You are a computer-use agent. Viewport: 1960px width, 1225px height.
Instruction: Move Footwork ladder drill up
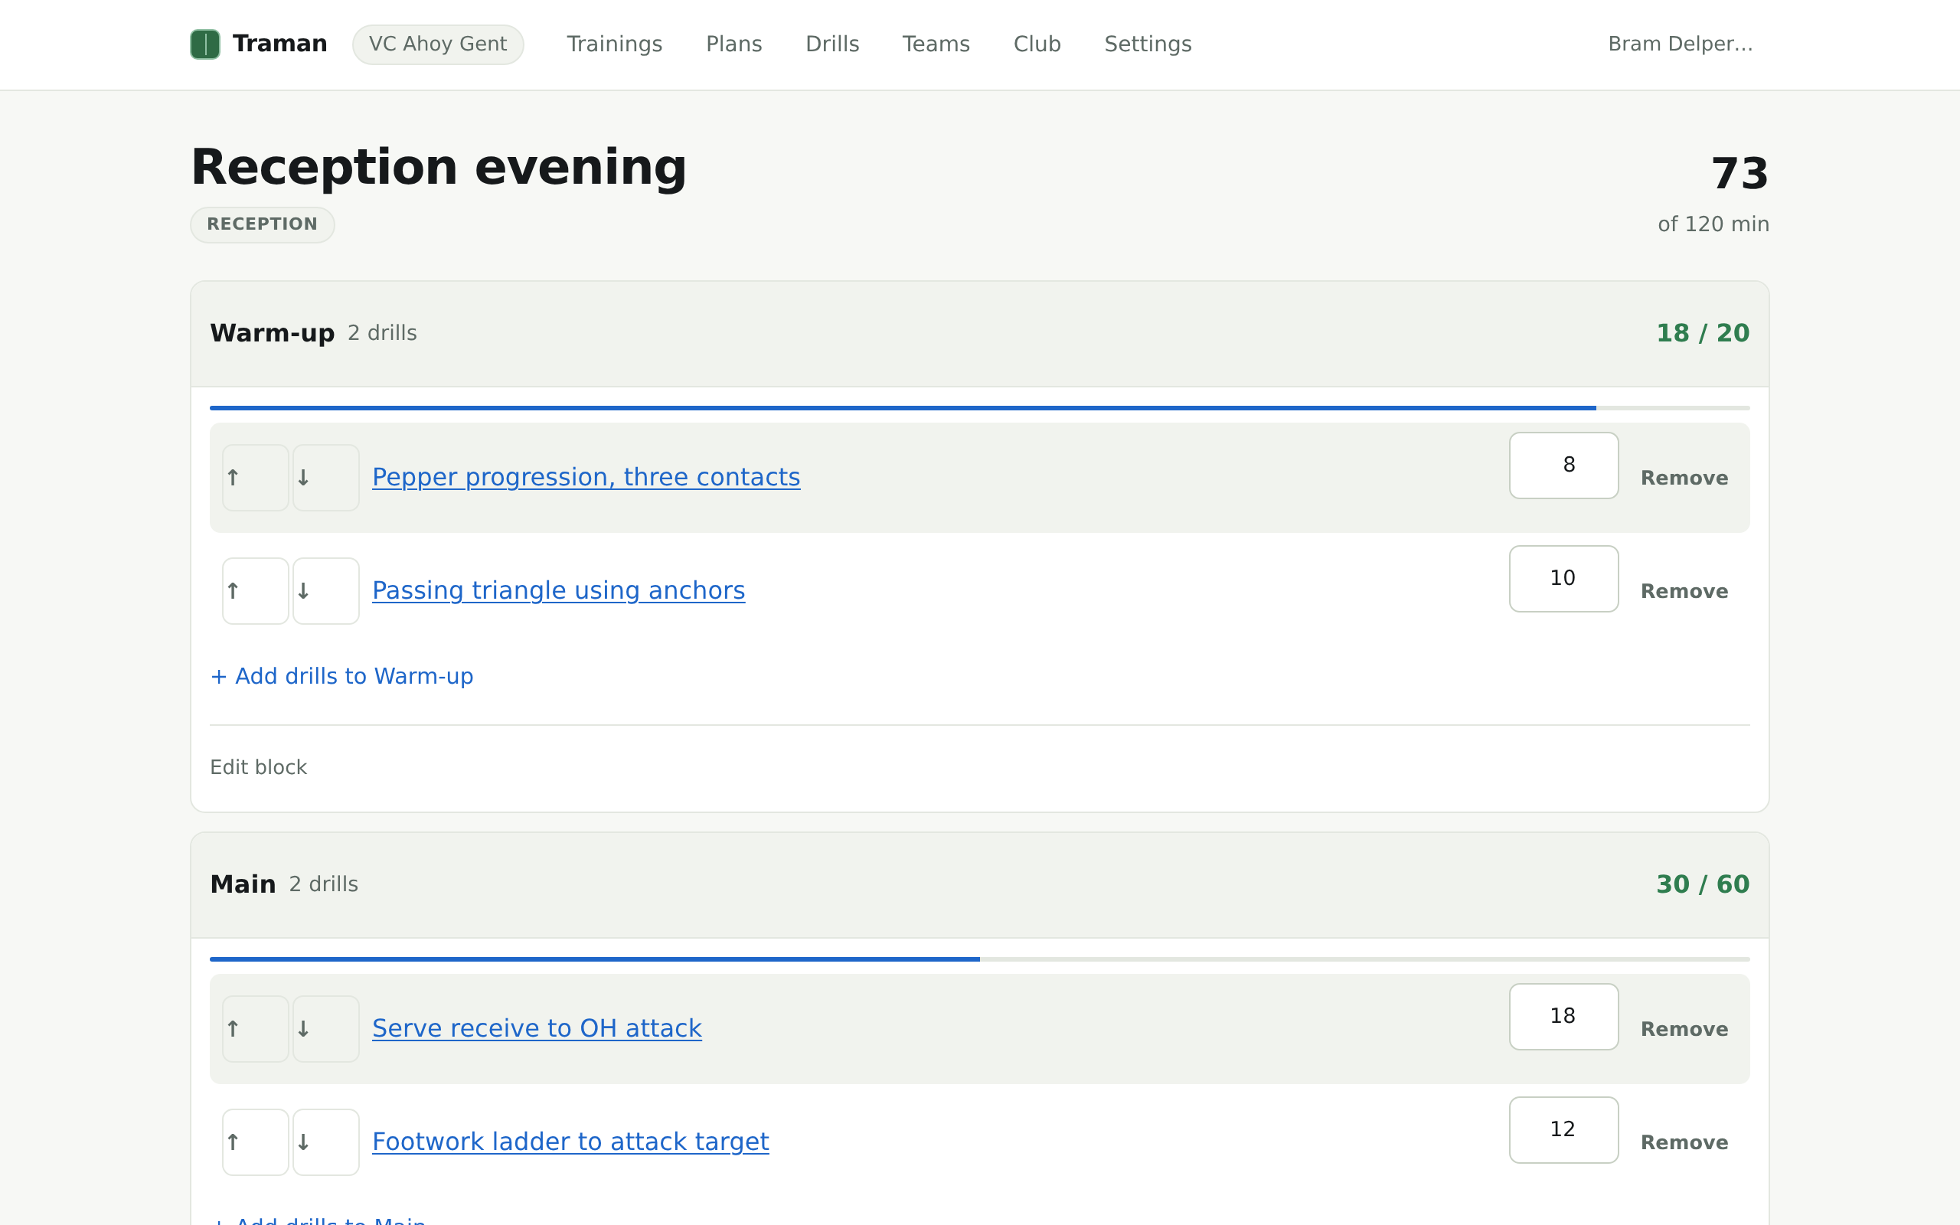tap(255, 1142)
